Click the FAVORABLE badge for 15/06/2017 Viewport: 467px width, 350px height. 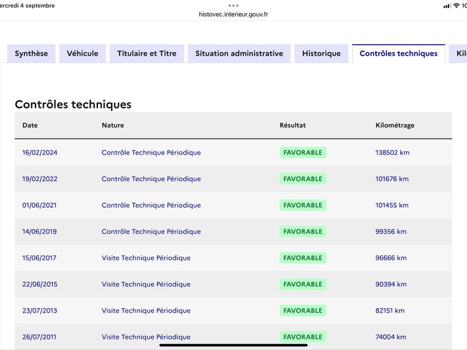[x=302, y=258]
